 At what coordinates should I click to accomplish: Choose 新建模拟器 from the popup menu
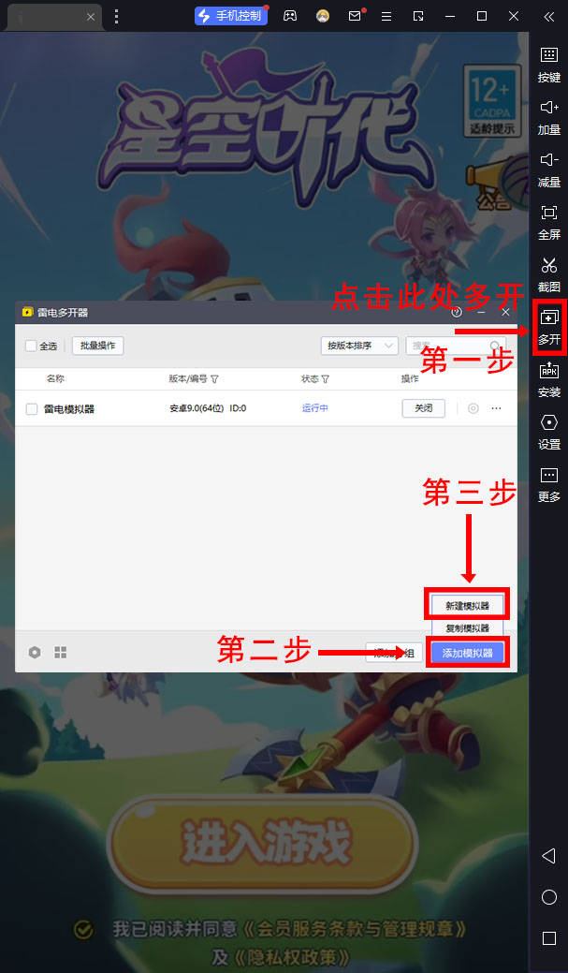coord(468,606)
